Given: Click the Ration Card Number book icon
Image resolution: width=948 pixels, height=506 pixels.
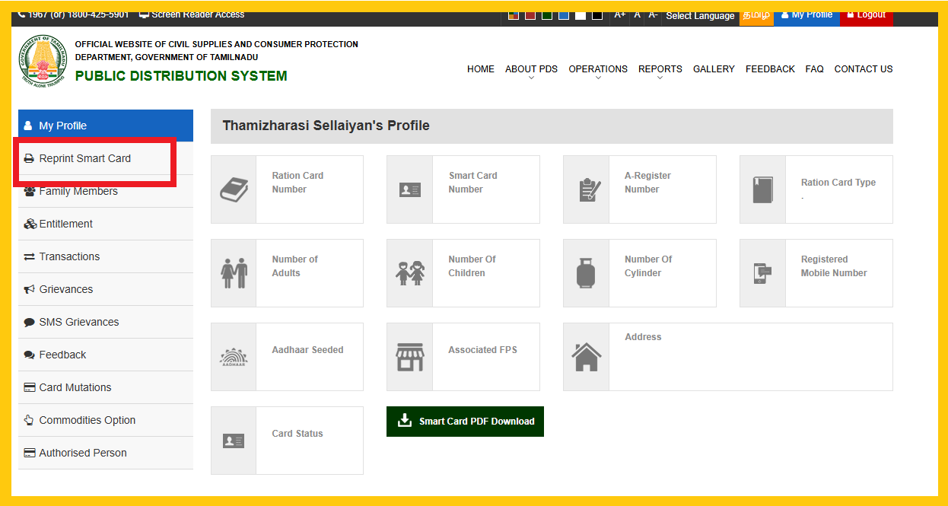Looking at the screenshot, I should tap(234, 189).
